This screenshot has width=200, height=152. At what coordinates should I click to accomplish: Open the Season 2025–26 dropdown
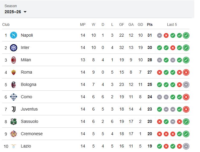[x=16, y=12]
